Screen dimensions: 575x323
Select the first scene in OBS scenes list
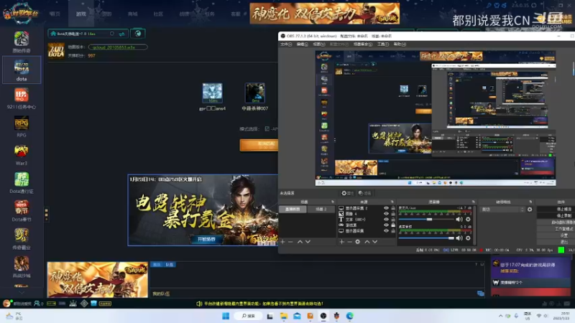pyautogui.click(x=293, y=209)
